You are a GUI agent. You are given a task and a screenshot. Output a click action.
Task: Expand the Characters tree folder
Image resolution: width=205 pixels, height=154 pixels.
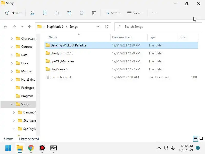point(12,38)
